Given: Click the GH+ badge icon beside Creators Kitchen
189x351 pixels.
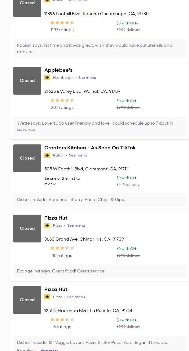Looking at the screenshot, I should pyautogui.click(x=47, y=155).
